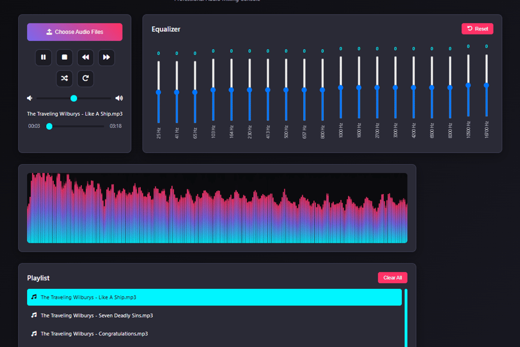The image size is (520, 347).
Task: Skip back to the previous track
Action: click(x=85, y=58)
